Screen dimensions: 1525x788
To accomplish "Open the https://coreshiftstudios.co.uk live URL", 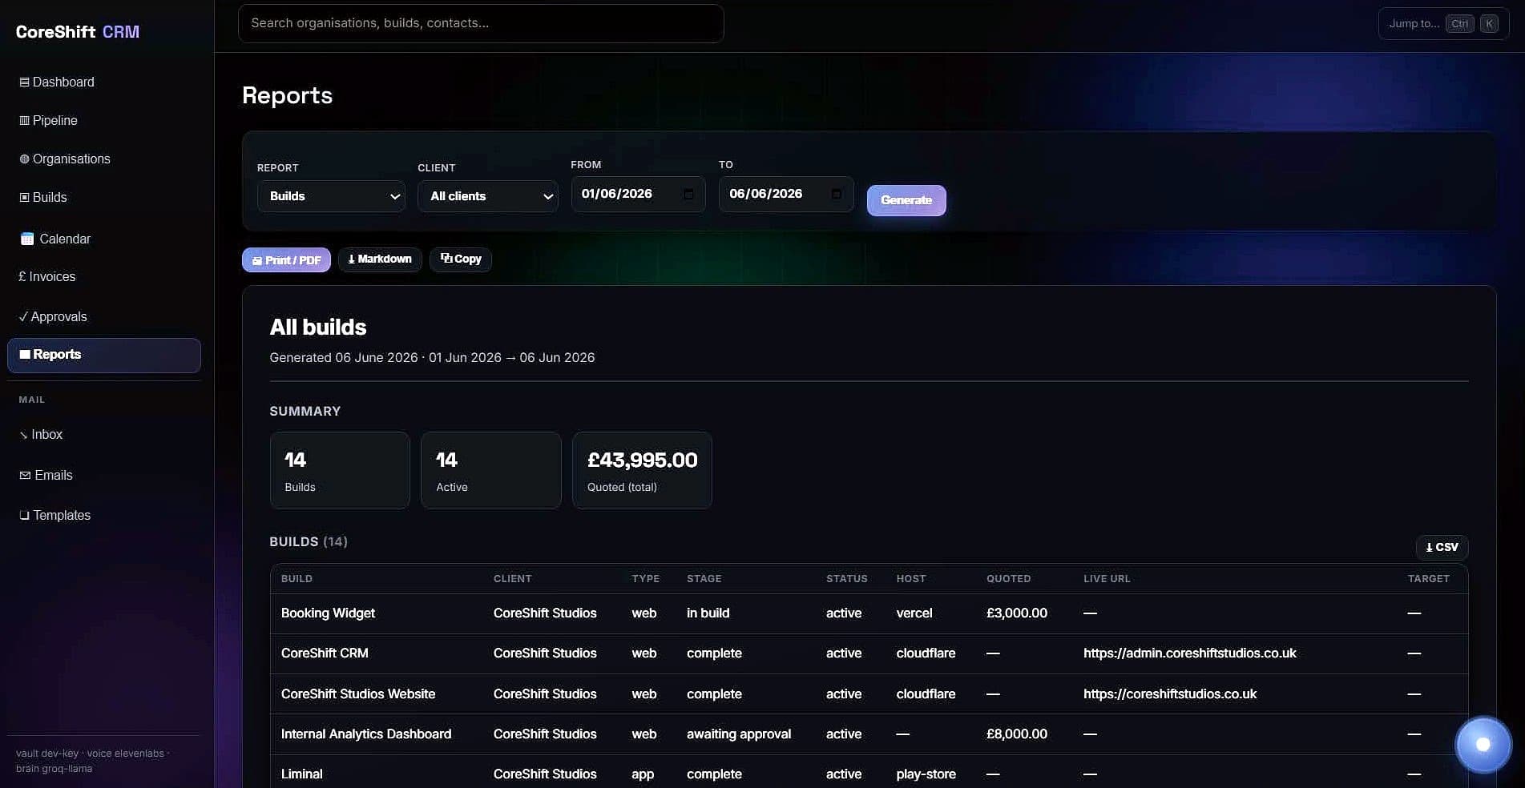I will (1170, 694).
